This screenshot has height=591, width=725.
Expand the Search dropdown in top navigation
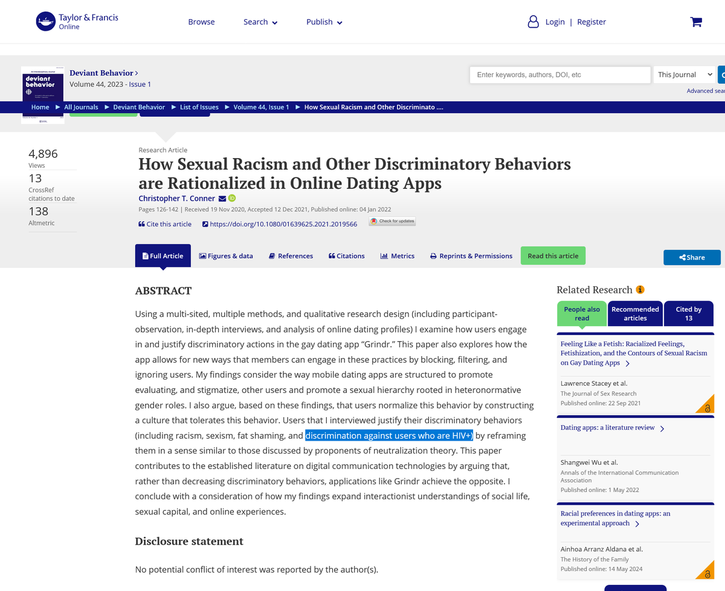pos(260,22)
